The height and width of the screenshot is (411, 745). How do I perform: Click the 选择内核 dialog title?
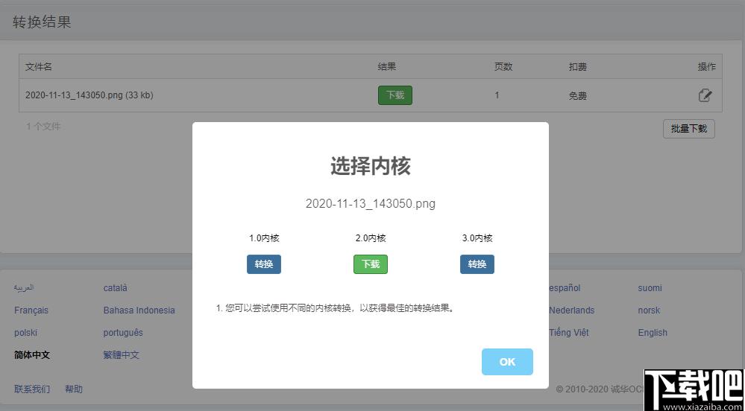click(x=371, y=167)
